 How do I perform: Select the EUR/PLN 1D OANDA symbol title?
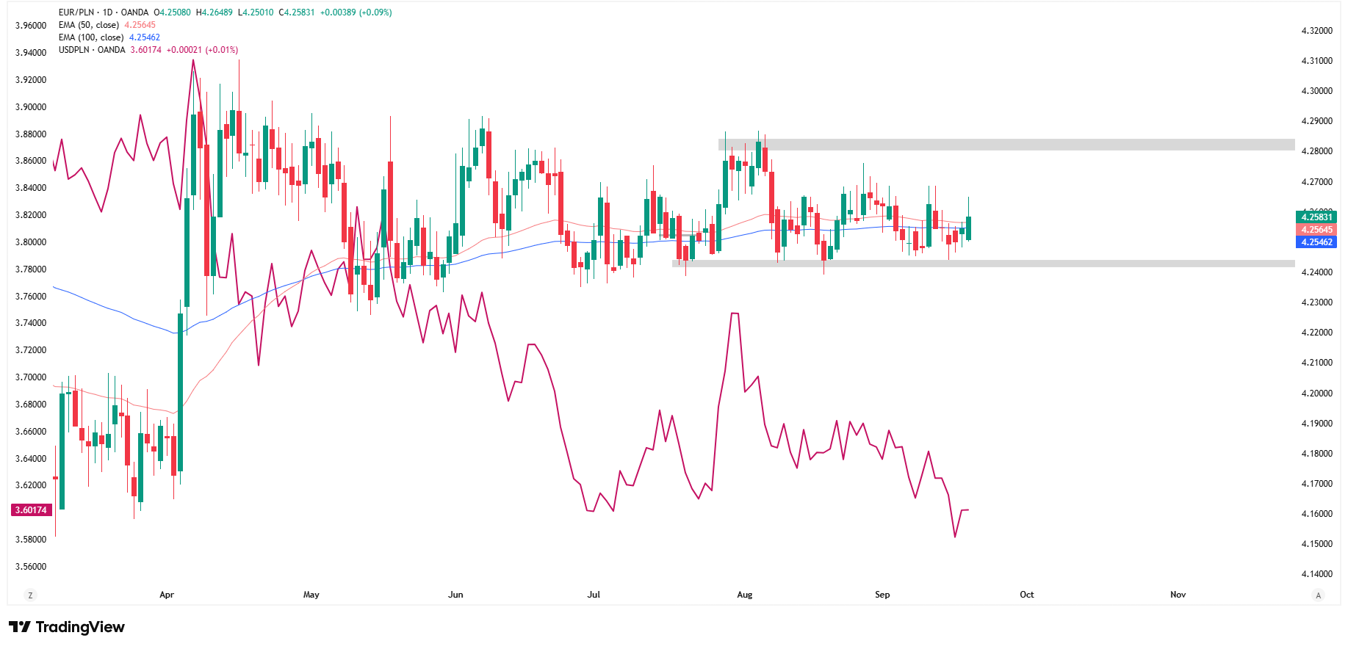coord(104,12)
